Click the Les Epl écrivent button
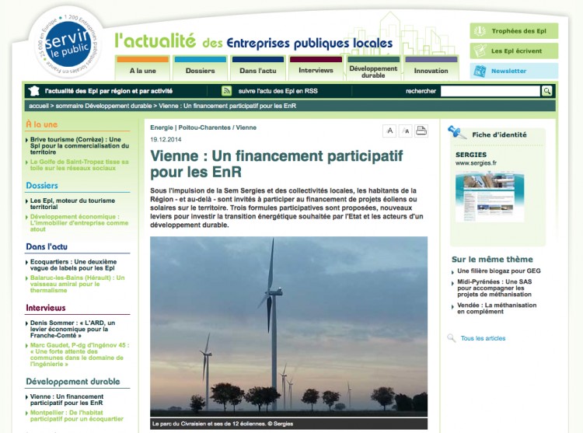 [514, 51]
